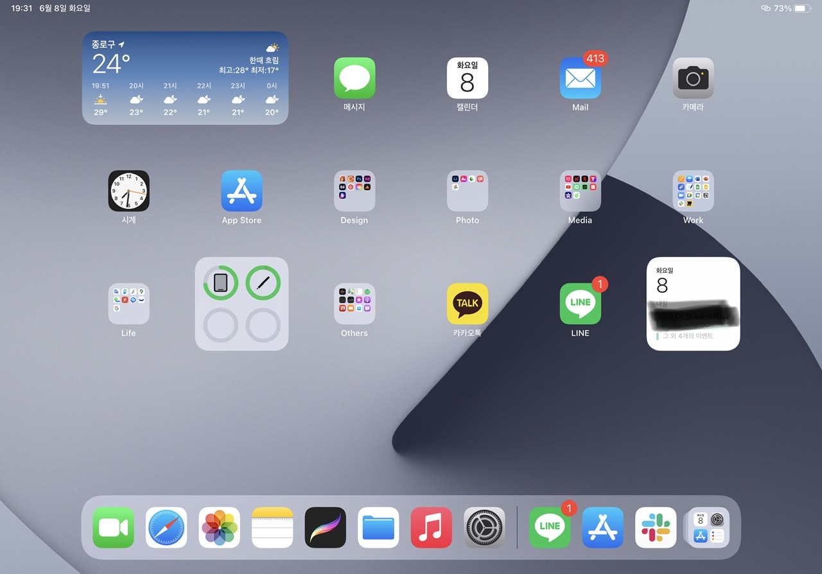
Task: Open the Work folder
Action: coord(693,191)
